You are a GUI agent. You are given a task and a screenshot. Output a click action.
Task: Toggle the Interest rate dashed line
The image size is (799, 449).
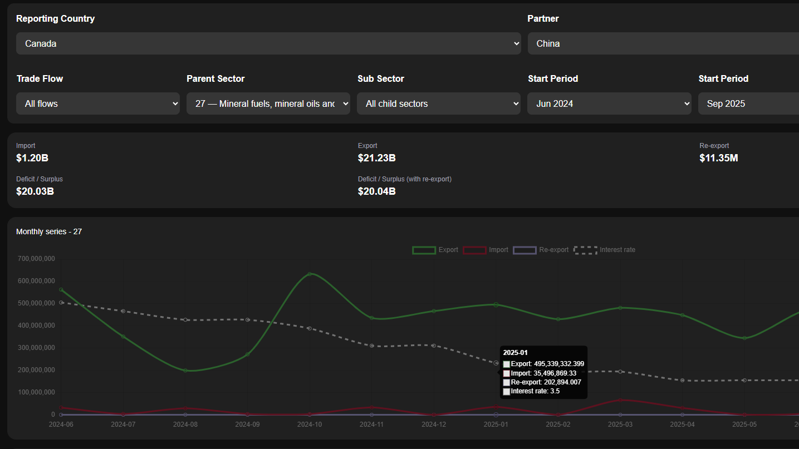604,249
